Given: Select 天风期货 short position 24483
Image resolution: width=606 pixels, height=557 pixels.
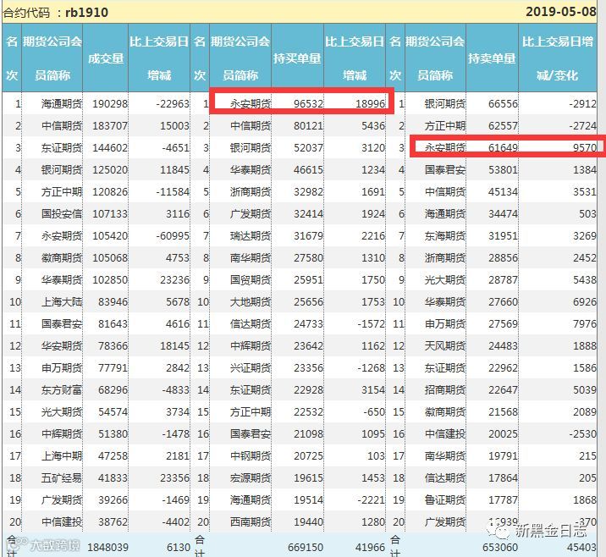Looking at the screenshot, I should click(x=503, y=345).
